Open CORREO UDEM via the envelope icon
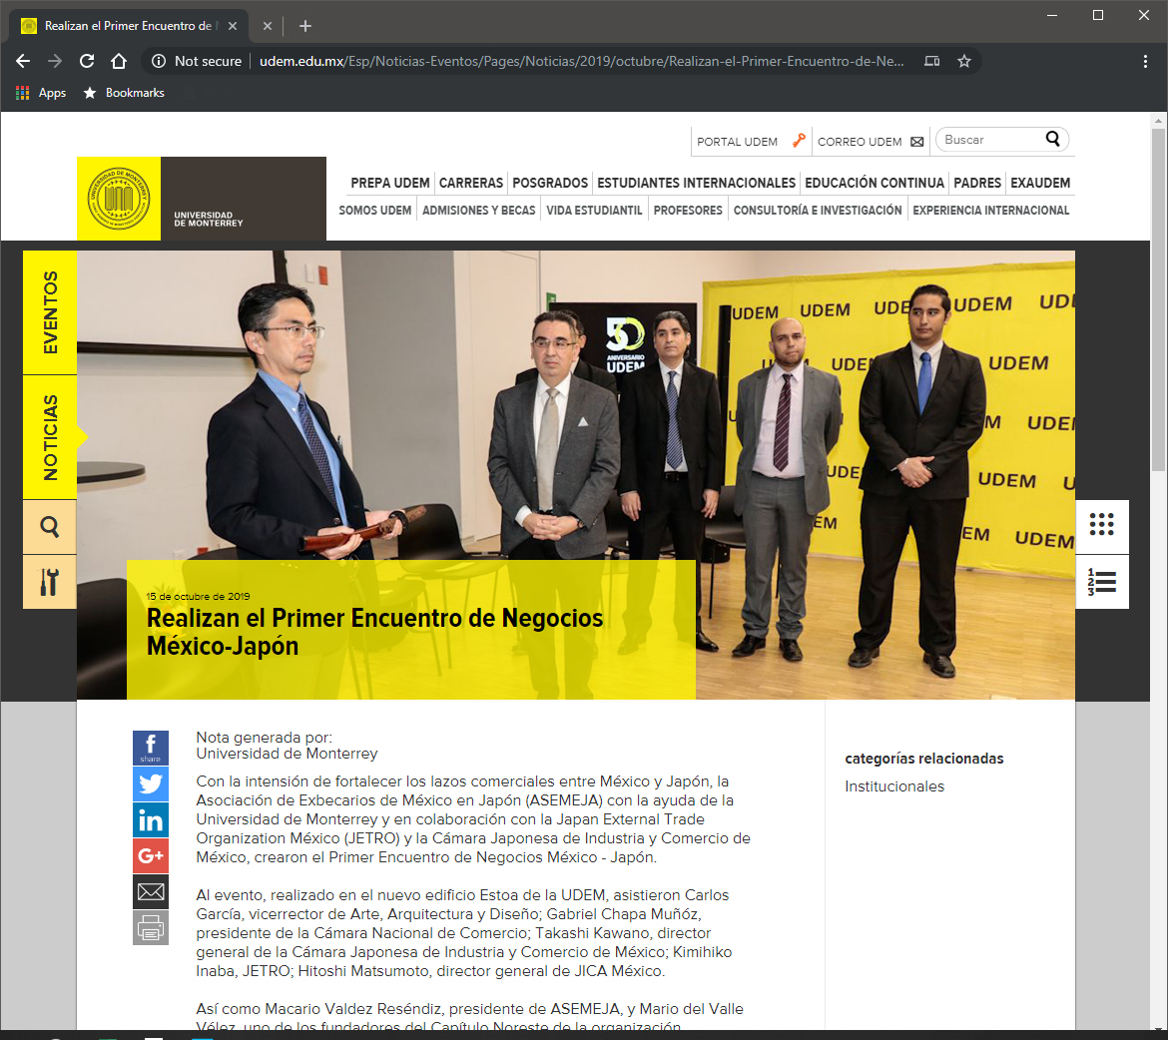The height and width of the screenshot is (1040, 1168). pyautogui.click(x=916, y=141)
